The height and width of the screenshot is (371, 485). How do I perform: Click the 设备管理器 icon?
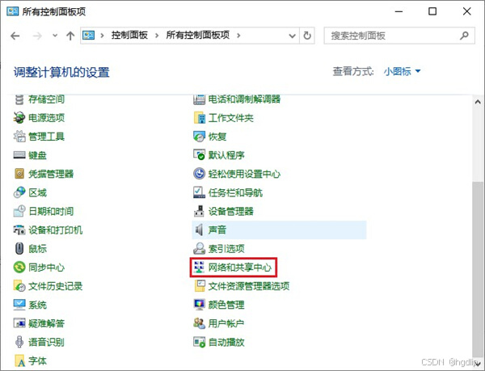click(199, 211)
